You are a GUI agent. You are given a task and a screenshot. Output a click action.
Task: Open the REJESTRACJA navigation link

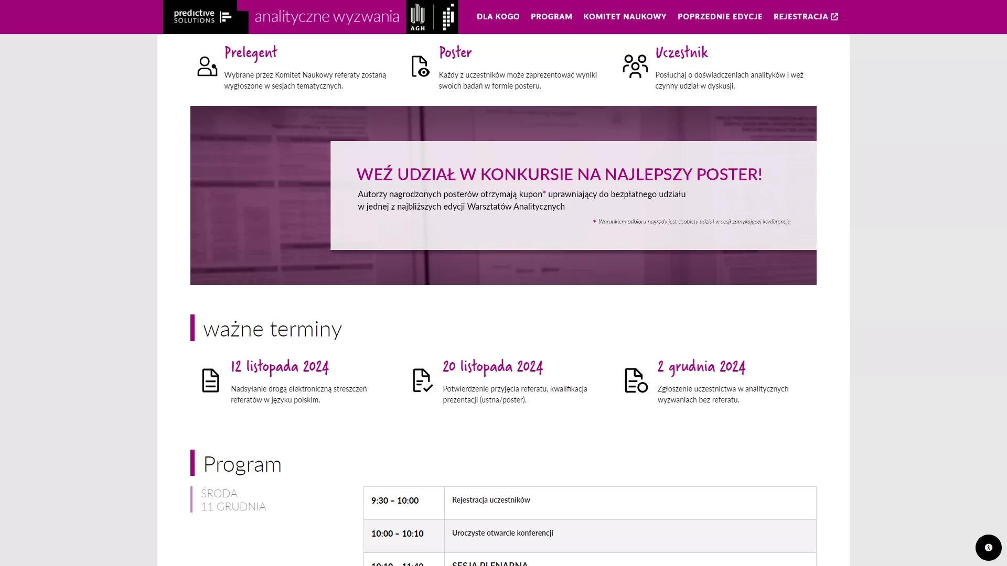click(806, 17)
